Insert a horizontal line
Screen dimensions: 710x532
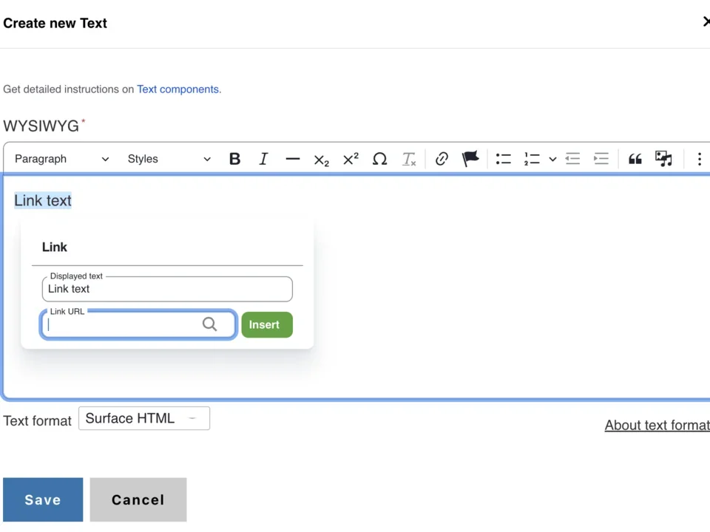[x=292, y=159]
